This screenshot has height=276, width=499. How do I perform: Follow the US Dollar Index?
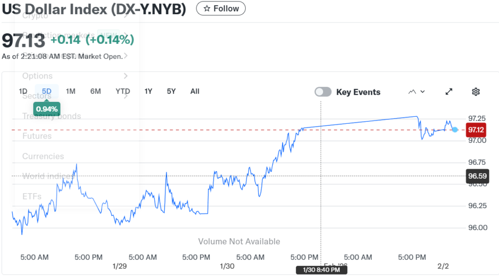(221, 8)
